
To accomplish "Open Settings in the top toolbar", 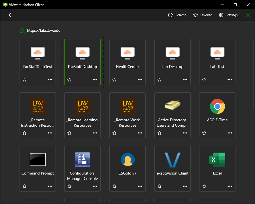I will click(x=228, y=15).
